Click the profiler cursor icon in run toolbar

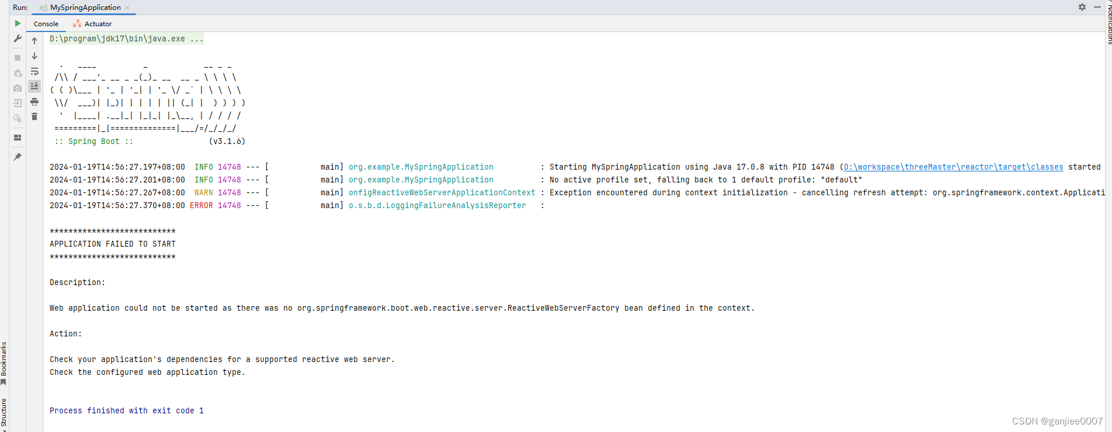pos(18,118)
